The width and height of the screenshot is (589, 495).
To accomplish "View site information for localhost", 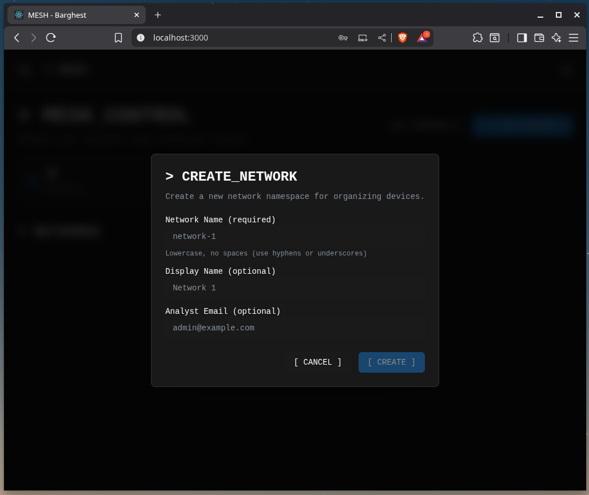I will (x=141, y=38).
